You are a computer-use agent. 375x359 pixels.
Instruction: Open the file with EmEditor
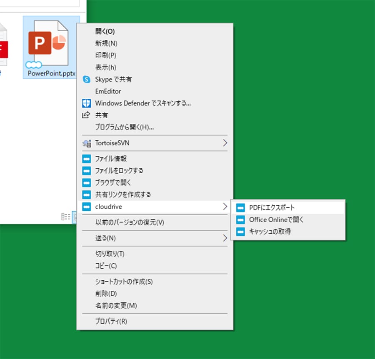coord(155,91)
